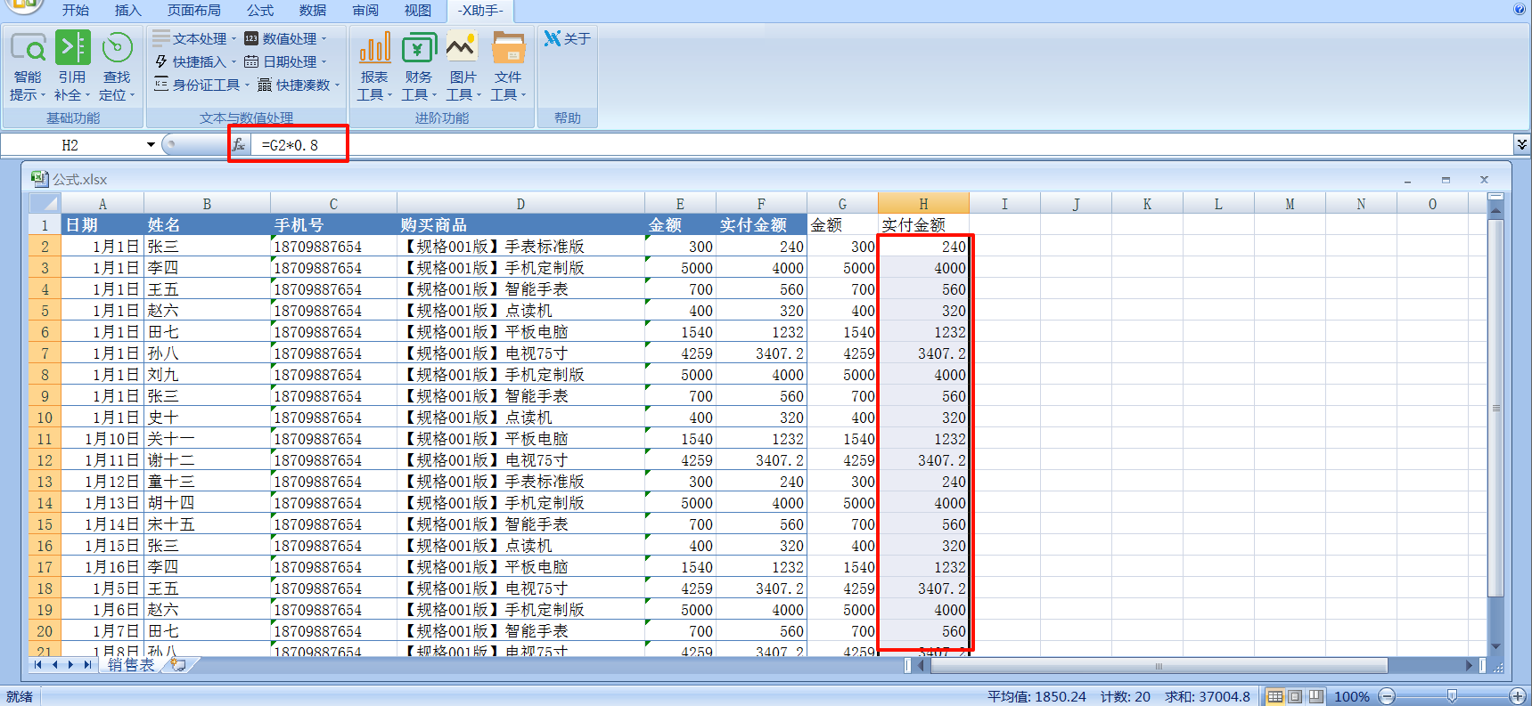Switch to the 视图 ribbon tab
Image resolution: width=1532 pixels, height=706 pixels.
click(x=418, y=10)
